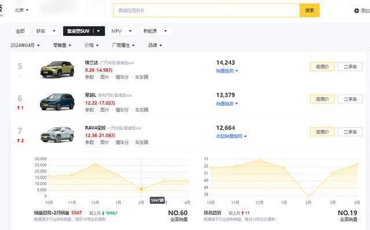This screenshot has width=370, height=230.
Task: Click the 12.38-21.08万 price text
Action: [x=100, y=135]
